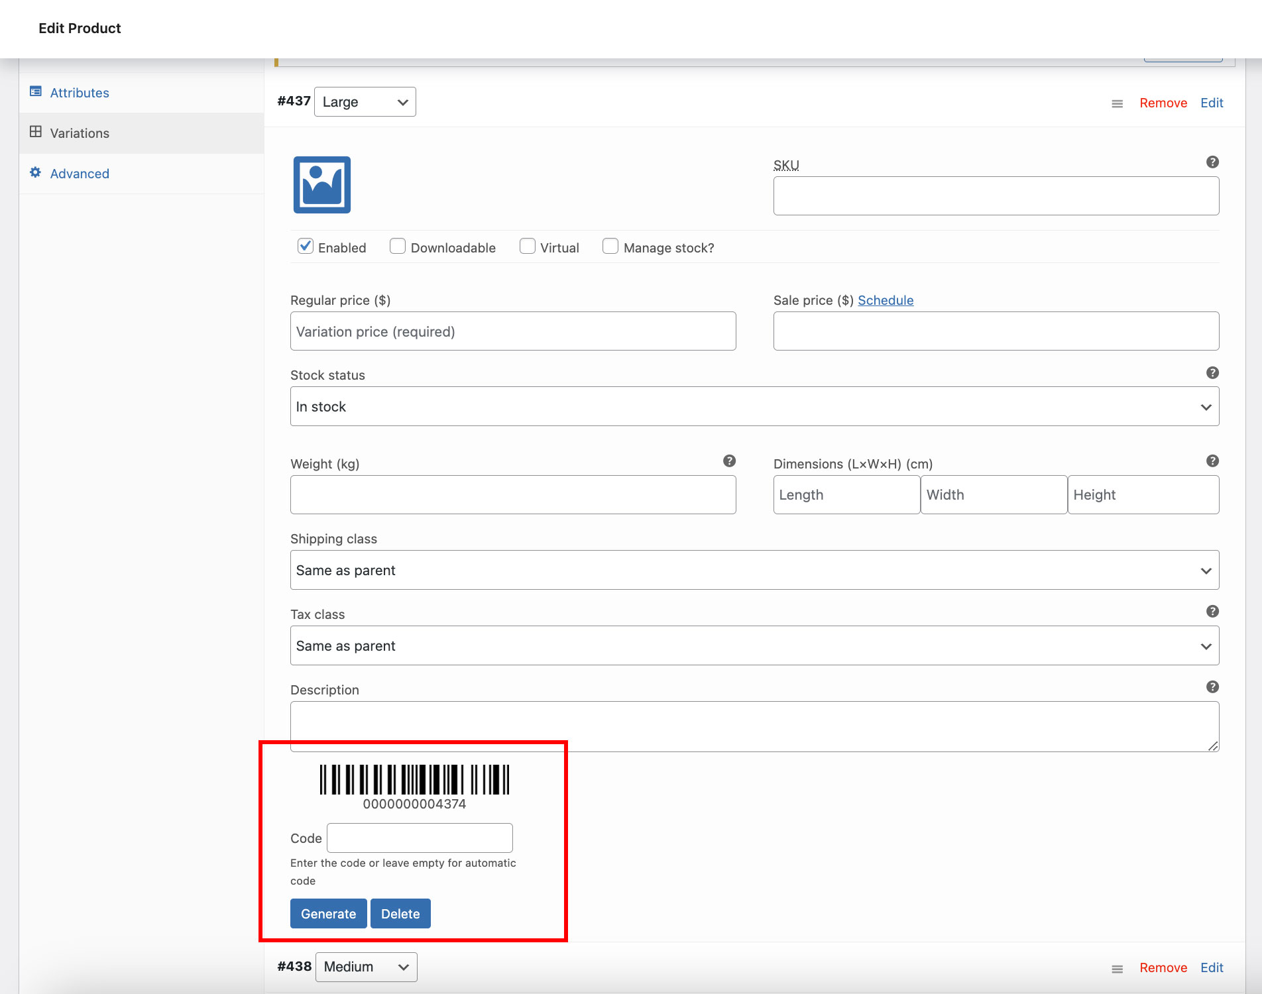Screen dimensions: 1262x994
Task: Click the Description help question mark icon
Action: 1212,687
